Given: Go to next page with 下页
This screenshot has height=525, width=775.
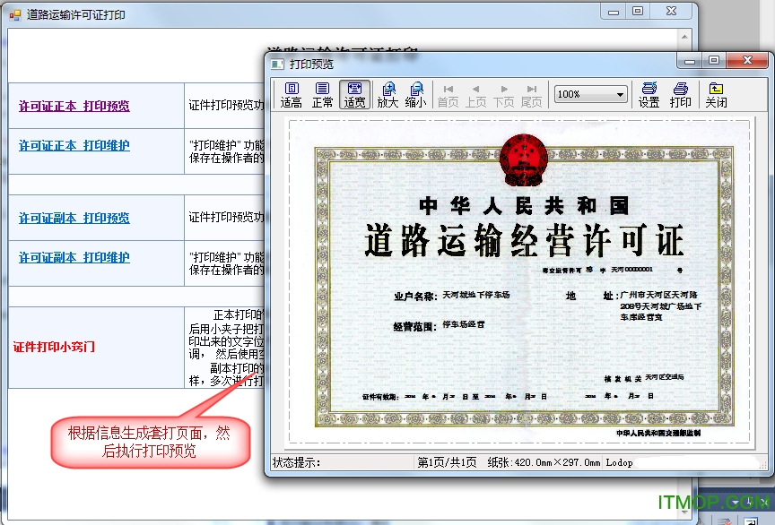Looking at the screenshot, I should click(x=504, y=94).
